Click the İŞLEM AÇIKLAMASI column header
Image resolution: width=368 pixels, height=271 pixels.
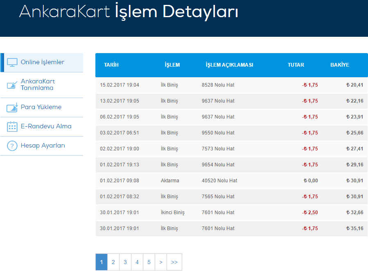click(x=230, y=65)
